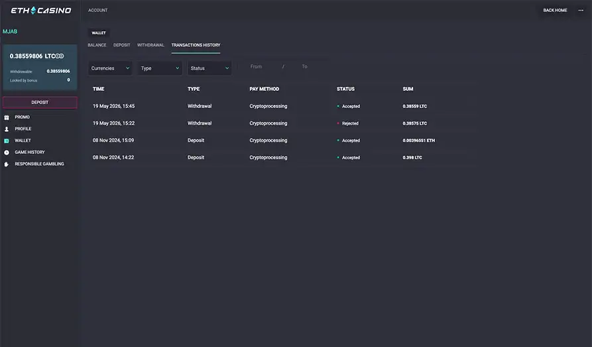Image resolution: width=592 pixels, height=347 pixels.
Task: Click the Profile person icon
Action: 7,129
